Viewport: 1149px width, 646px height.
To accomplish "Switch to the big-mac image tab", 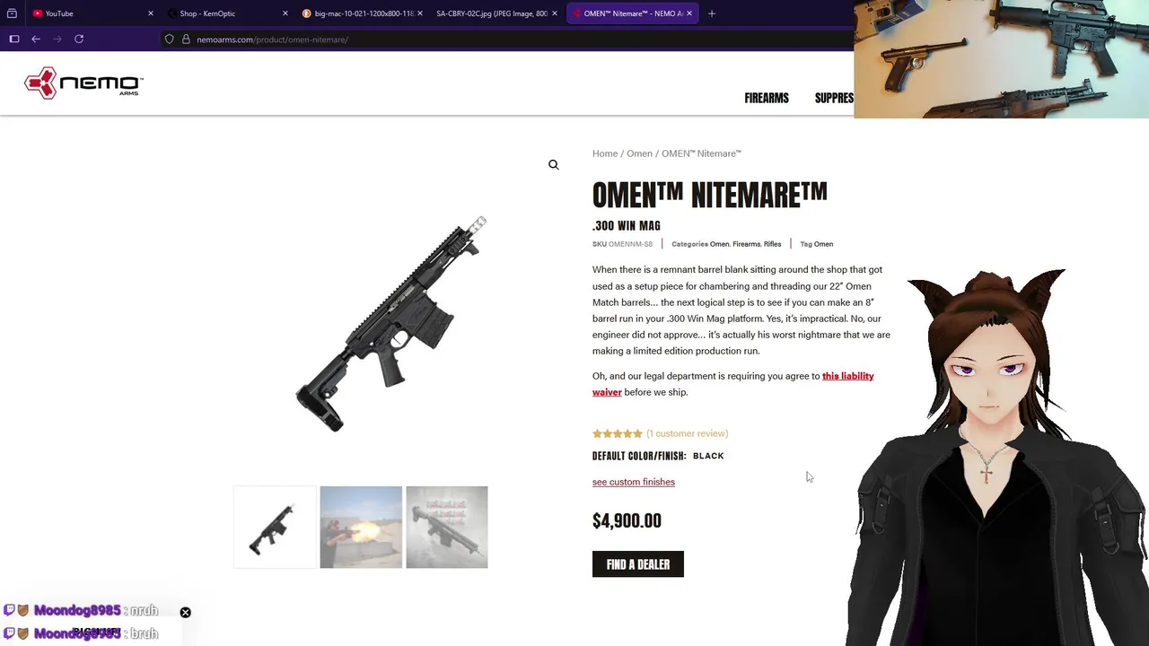I will (x=359, y=13).
